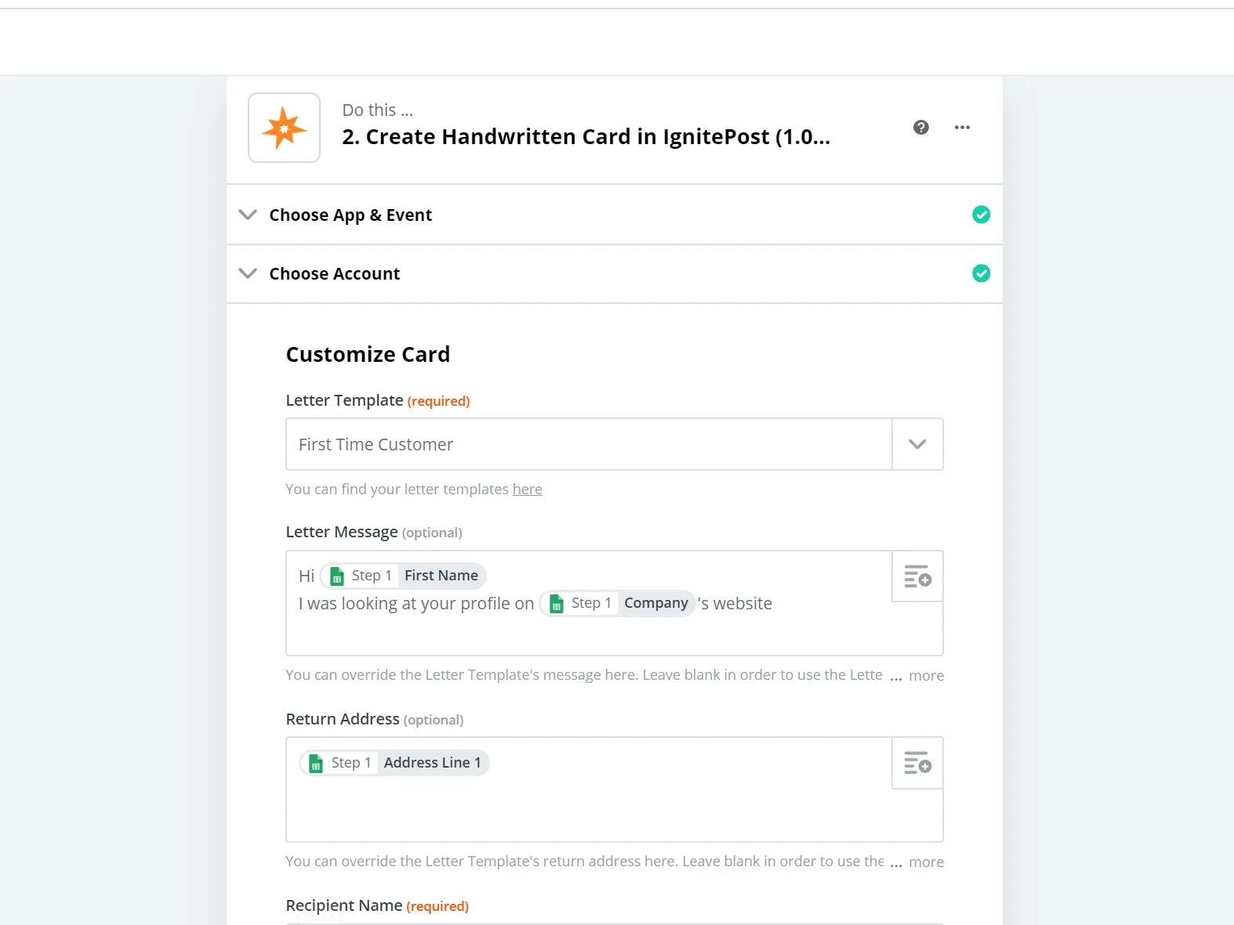1234x925 pixels.
Task: Click the green check beside Choose App & Event
Action: point(981,215)
